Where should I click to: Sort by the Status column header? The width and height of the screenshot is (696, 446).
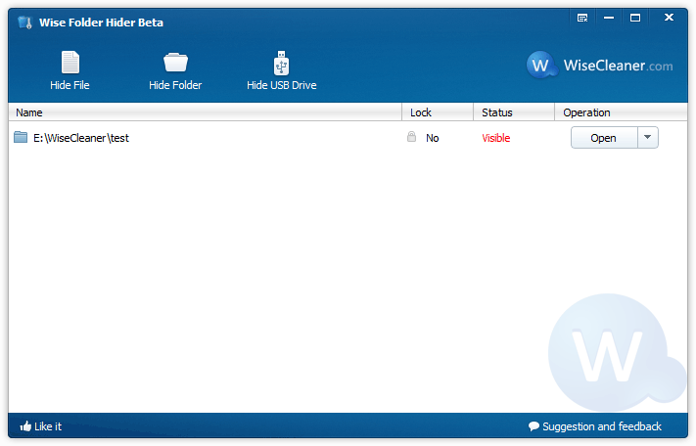pyautogui.click(x=514, y=112)
